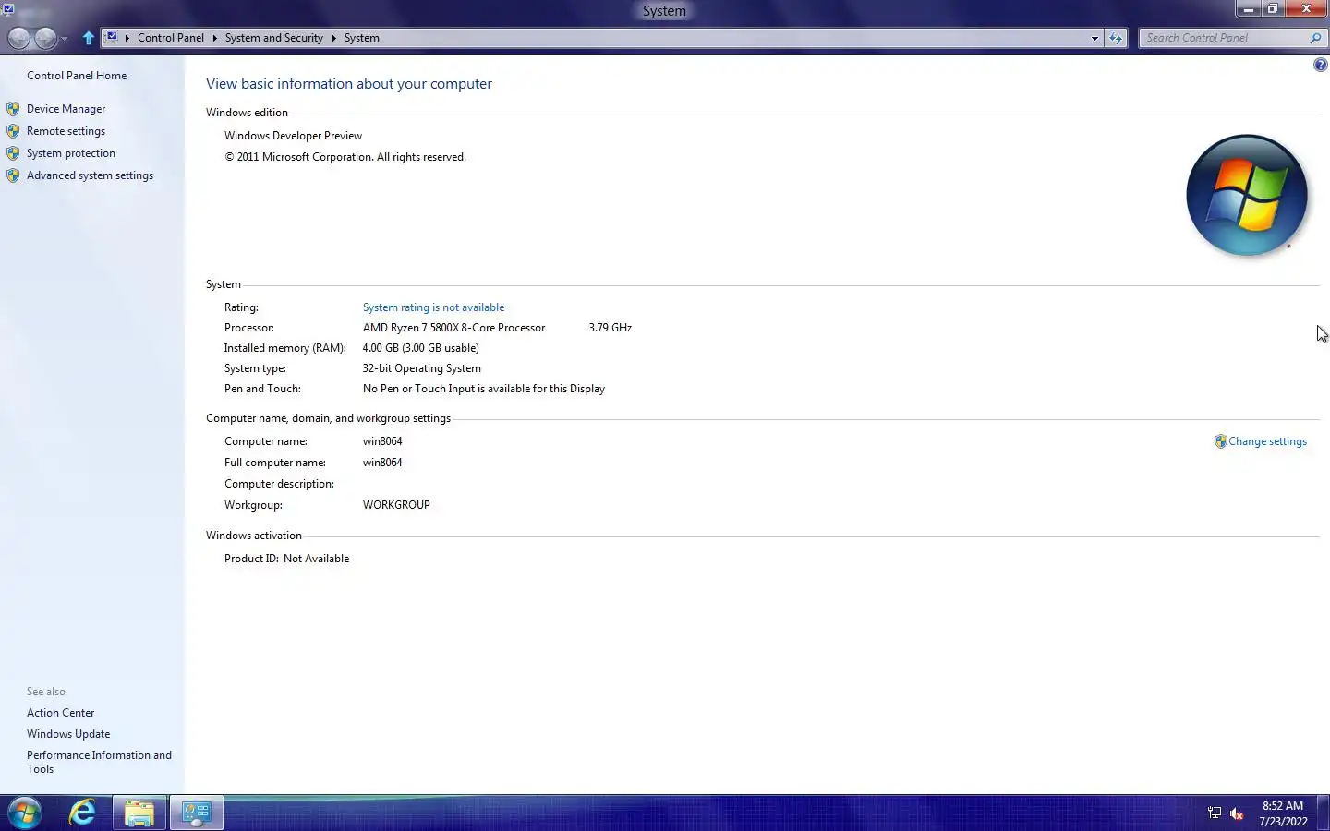
Task: Restore down the System window
Action: [x=1273, y=9]
